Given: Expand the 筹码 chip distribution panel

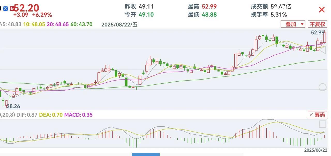Looking at the screenshot, I should click(318, 115).
